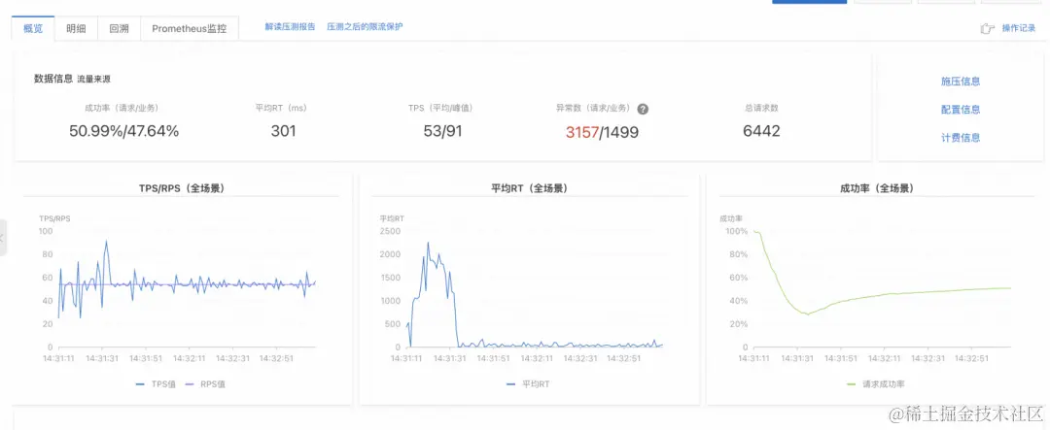This screenshot has height=430, width=1050.
Task: Open the 施压信息 link
Action: 961,82
